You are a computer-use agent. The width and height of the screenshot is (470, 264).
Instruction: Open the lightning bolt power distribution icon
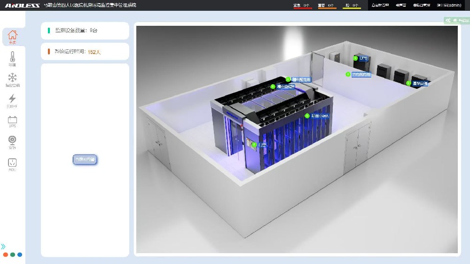point(13,100)
